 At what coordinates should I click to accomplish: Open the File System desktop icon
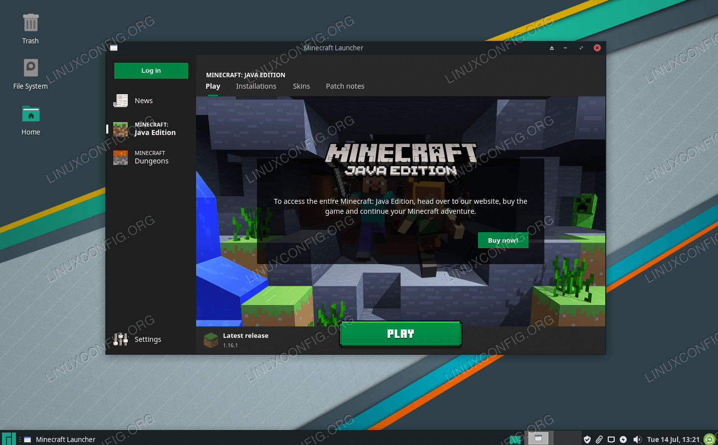[x=30, y=68]
